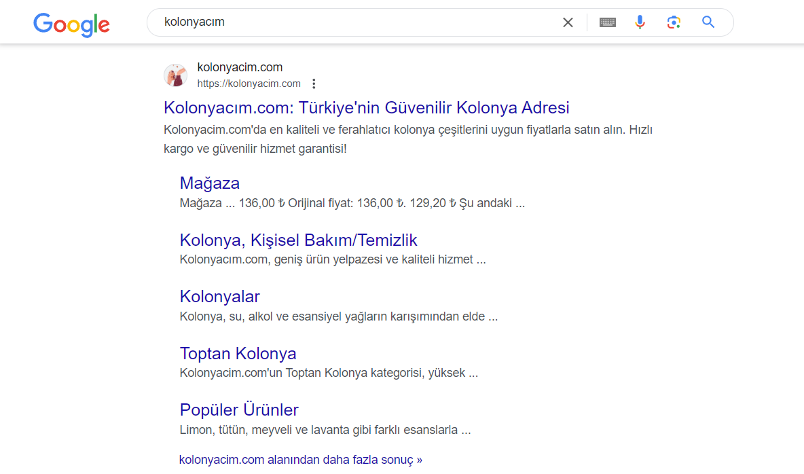This screenshot has width=804, height=474.
Task: Open the Popüler Ürünler sitelink
Action: [239, 410]
